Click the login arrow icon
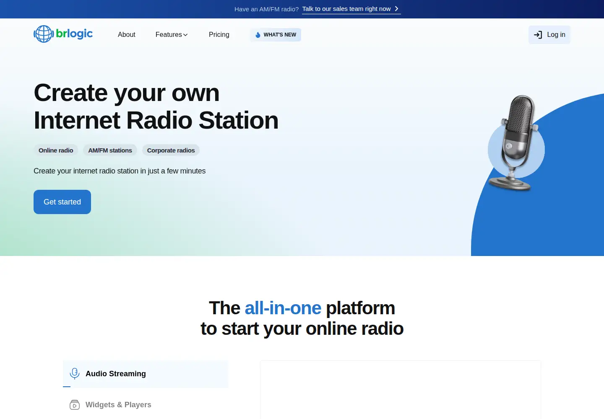604x419 pixels. point(538,35)
